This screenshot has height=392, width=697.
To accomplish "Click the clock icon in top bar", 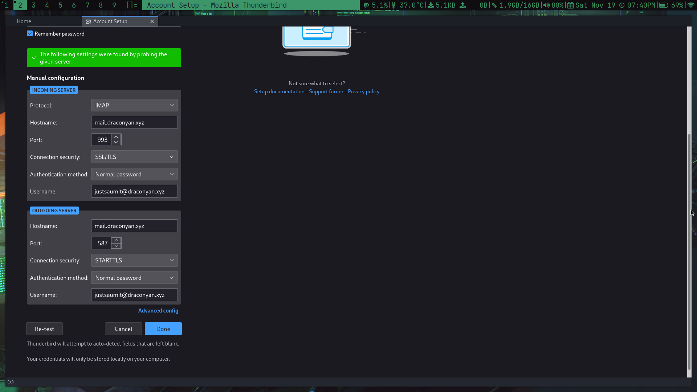I will 622,5.
